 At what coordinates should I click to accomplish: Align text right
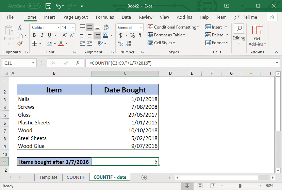coord(97,35)
